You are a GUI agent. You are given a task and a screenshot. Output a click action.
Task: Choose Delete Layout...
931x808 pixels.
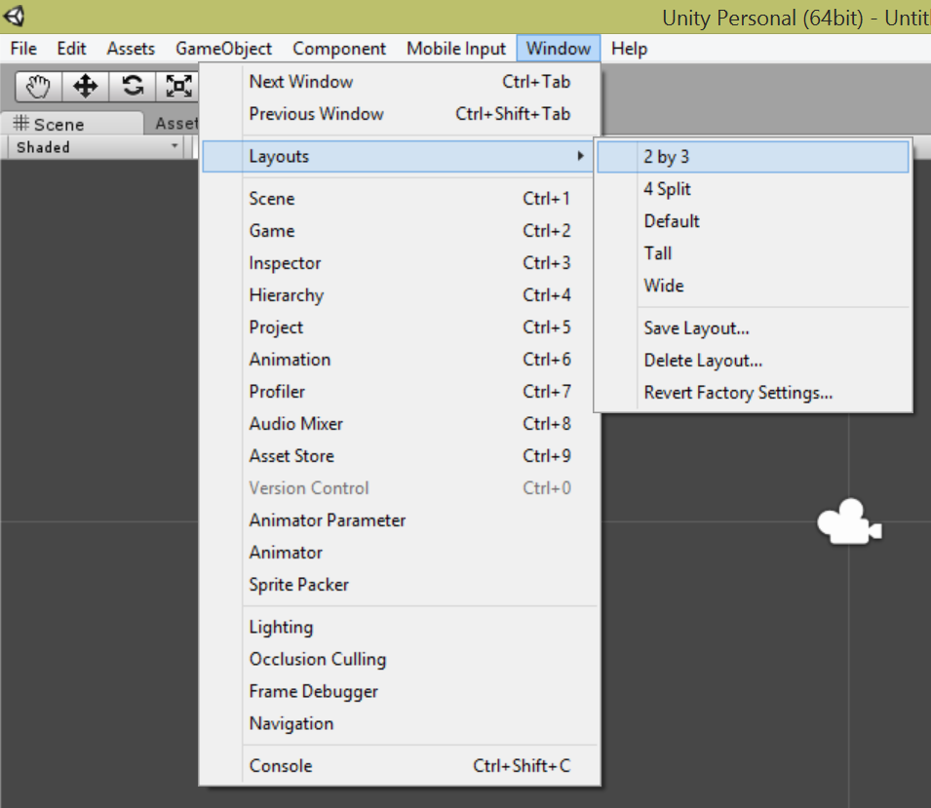(753, 360)
